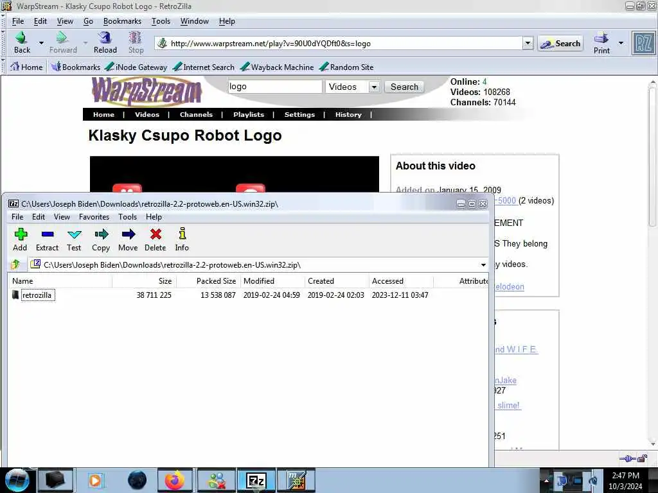Open the Random Site bookmark
This screenshot has width=658, height=493.
click(346, 67)
